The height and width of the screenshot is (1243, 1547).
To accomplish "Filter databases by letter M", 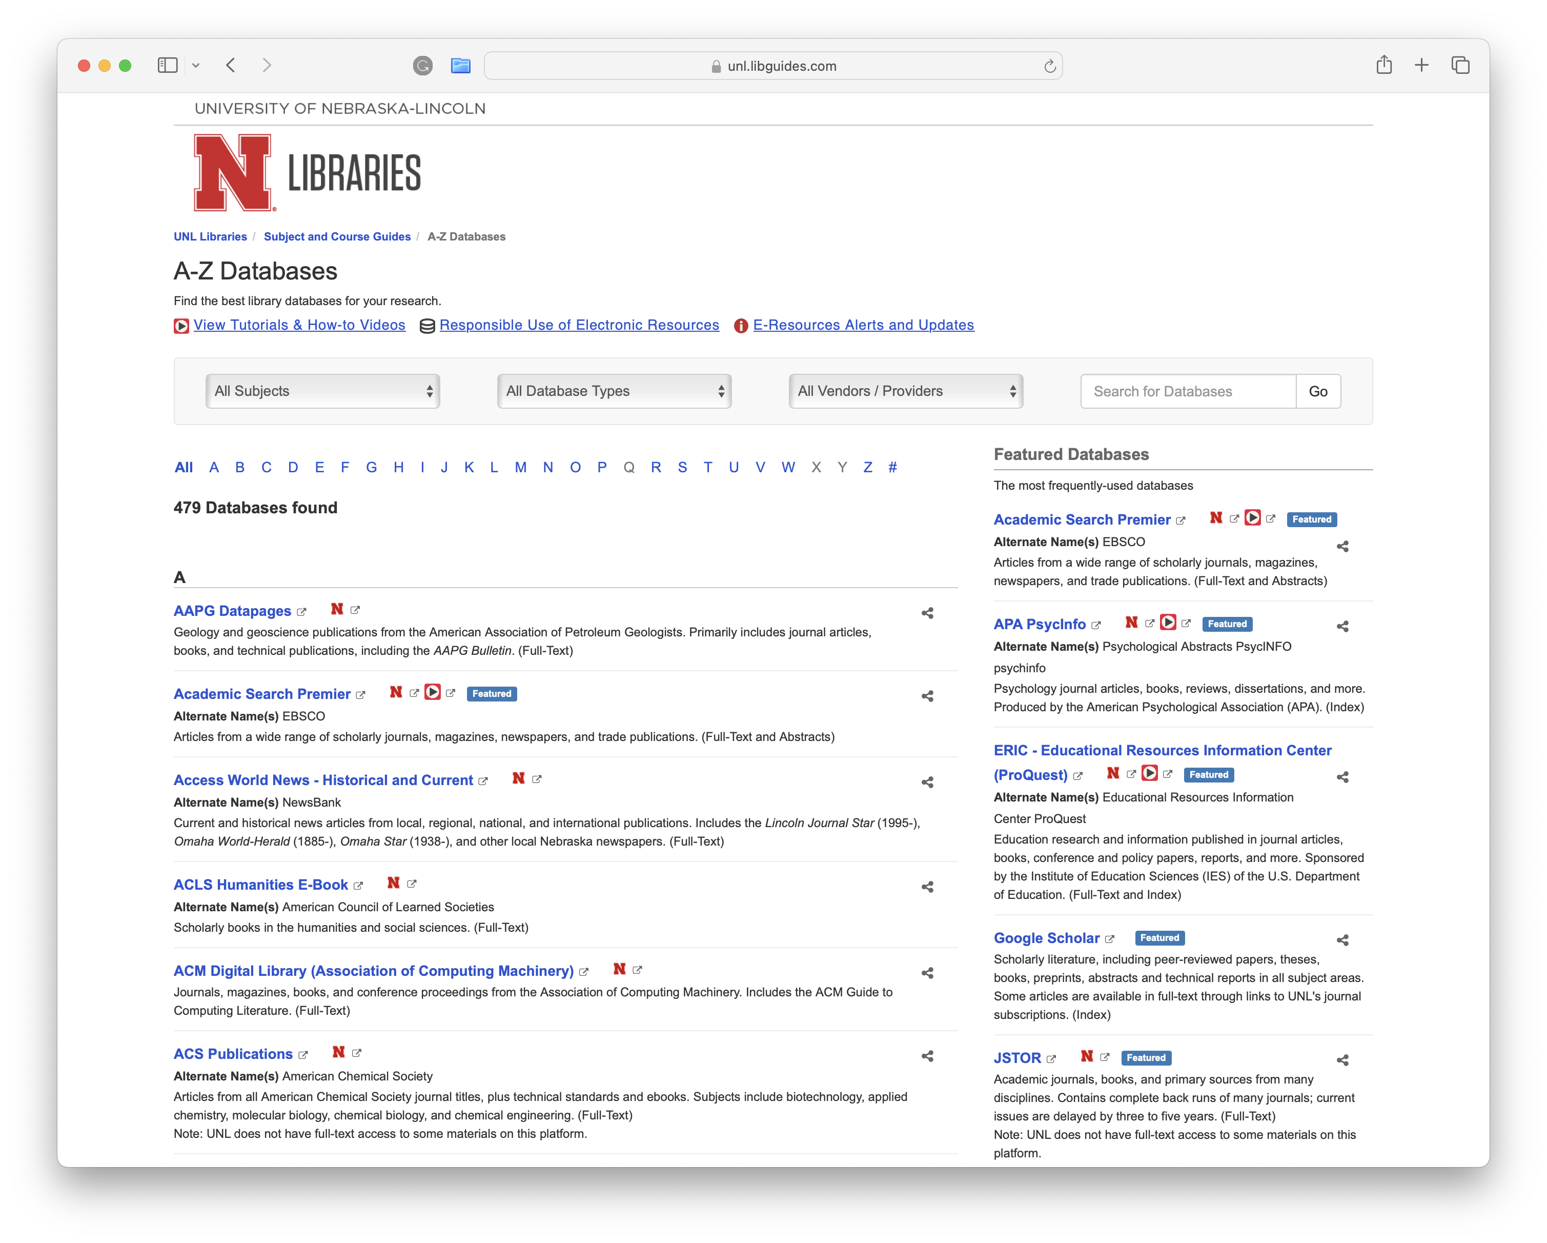I will click(520, 467).
